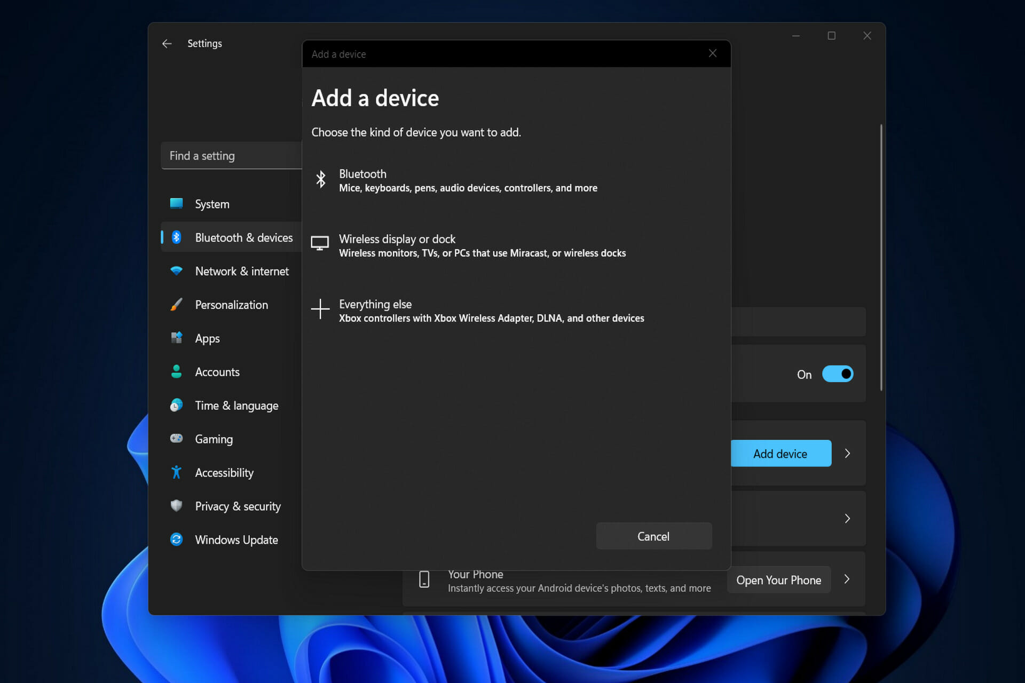The width and height of the screenshot is (1025, 683).
Task: Select Bluetooth & devices category
Action: [x=231, y=237]
